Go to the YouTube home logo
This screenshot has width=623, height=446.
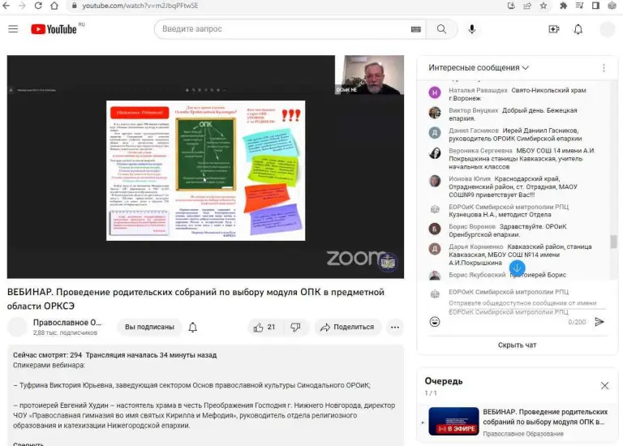point(54,29)
